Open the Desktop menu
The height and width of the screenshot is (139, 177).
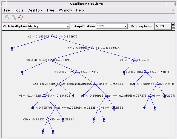[35, 10]
